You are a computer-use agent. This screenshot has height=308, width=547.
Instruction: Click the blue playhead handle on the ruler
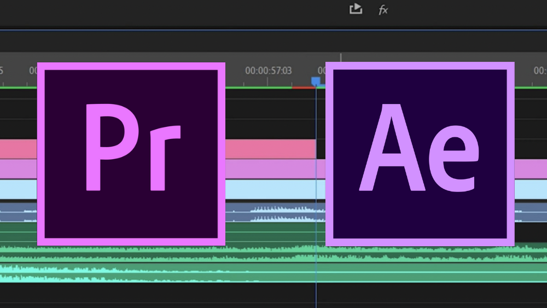316,81
